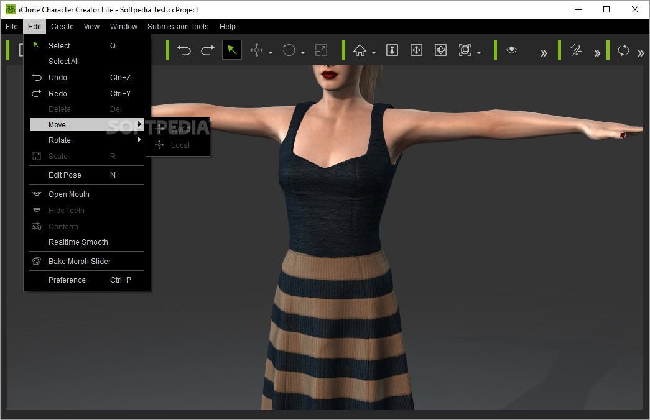Click the greyed Scale menu entry
Screen dimensions: 650x420
point(87,156)
